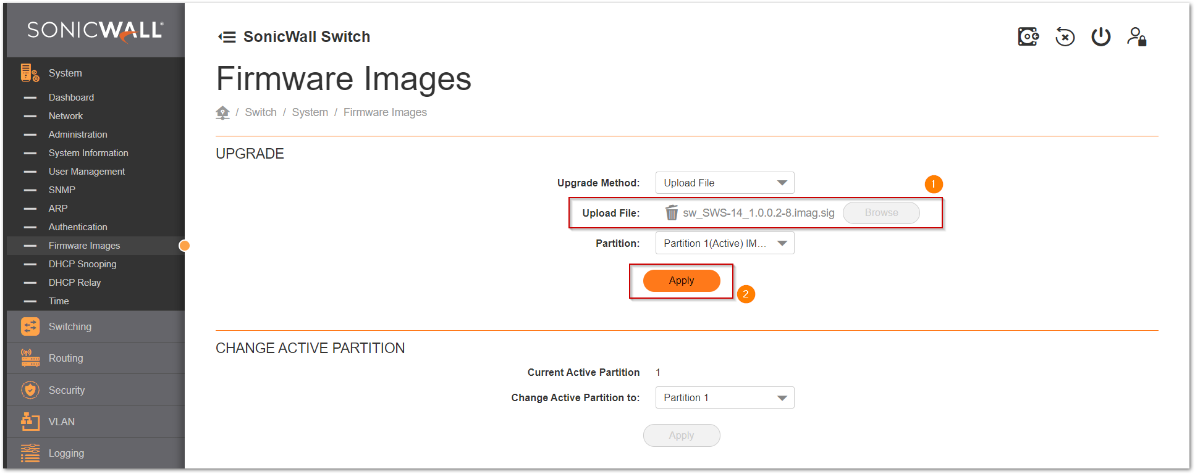Go to DHCP Snooping page
Viewport: 1195px width, 474px height.
coord(82,264)
